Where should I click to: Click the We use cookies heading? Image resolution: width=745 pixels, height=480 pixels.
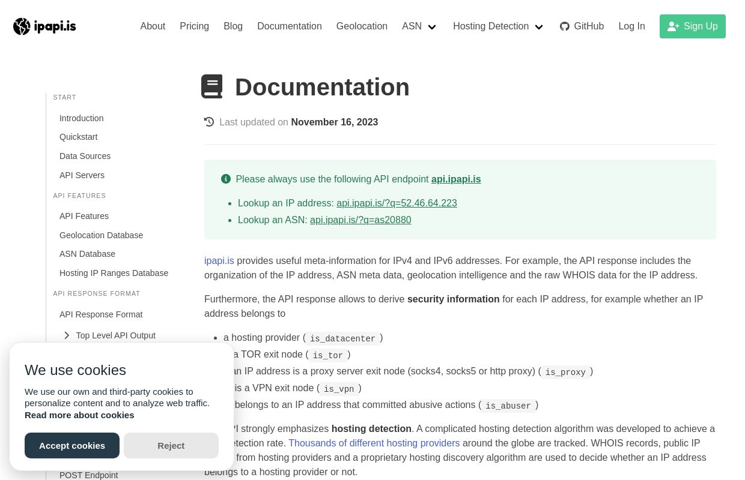(75, 370)
